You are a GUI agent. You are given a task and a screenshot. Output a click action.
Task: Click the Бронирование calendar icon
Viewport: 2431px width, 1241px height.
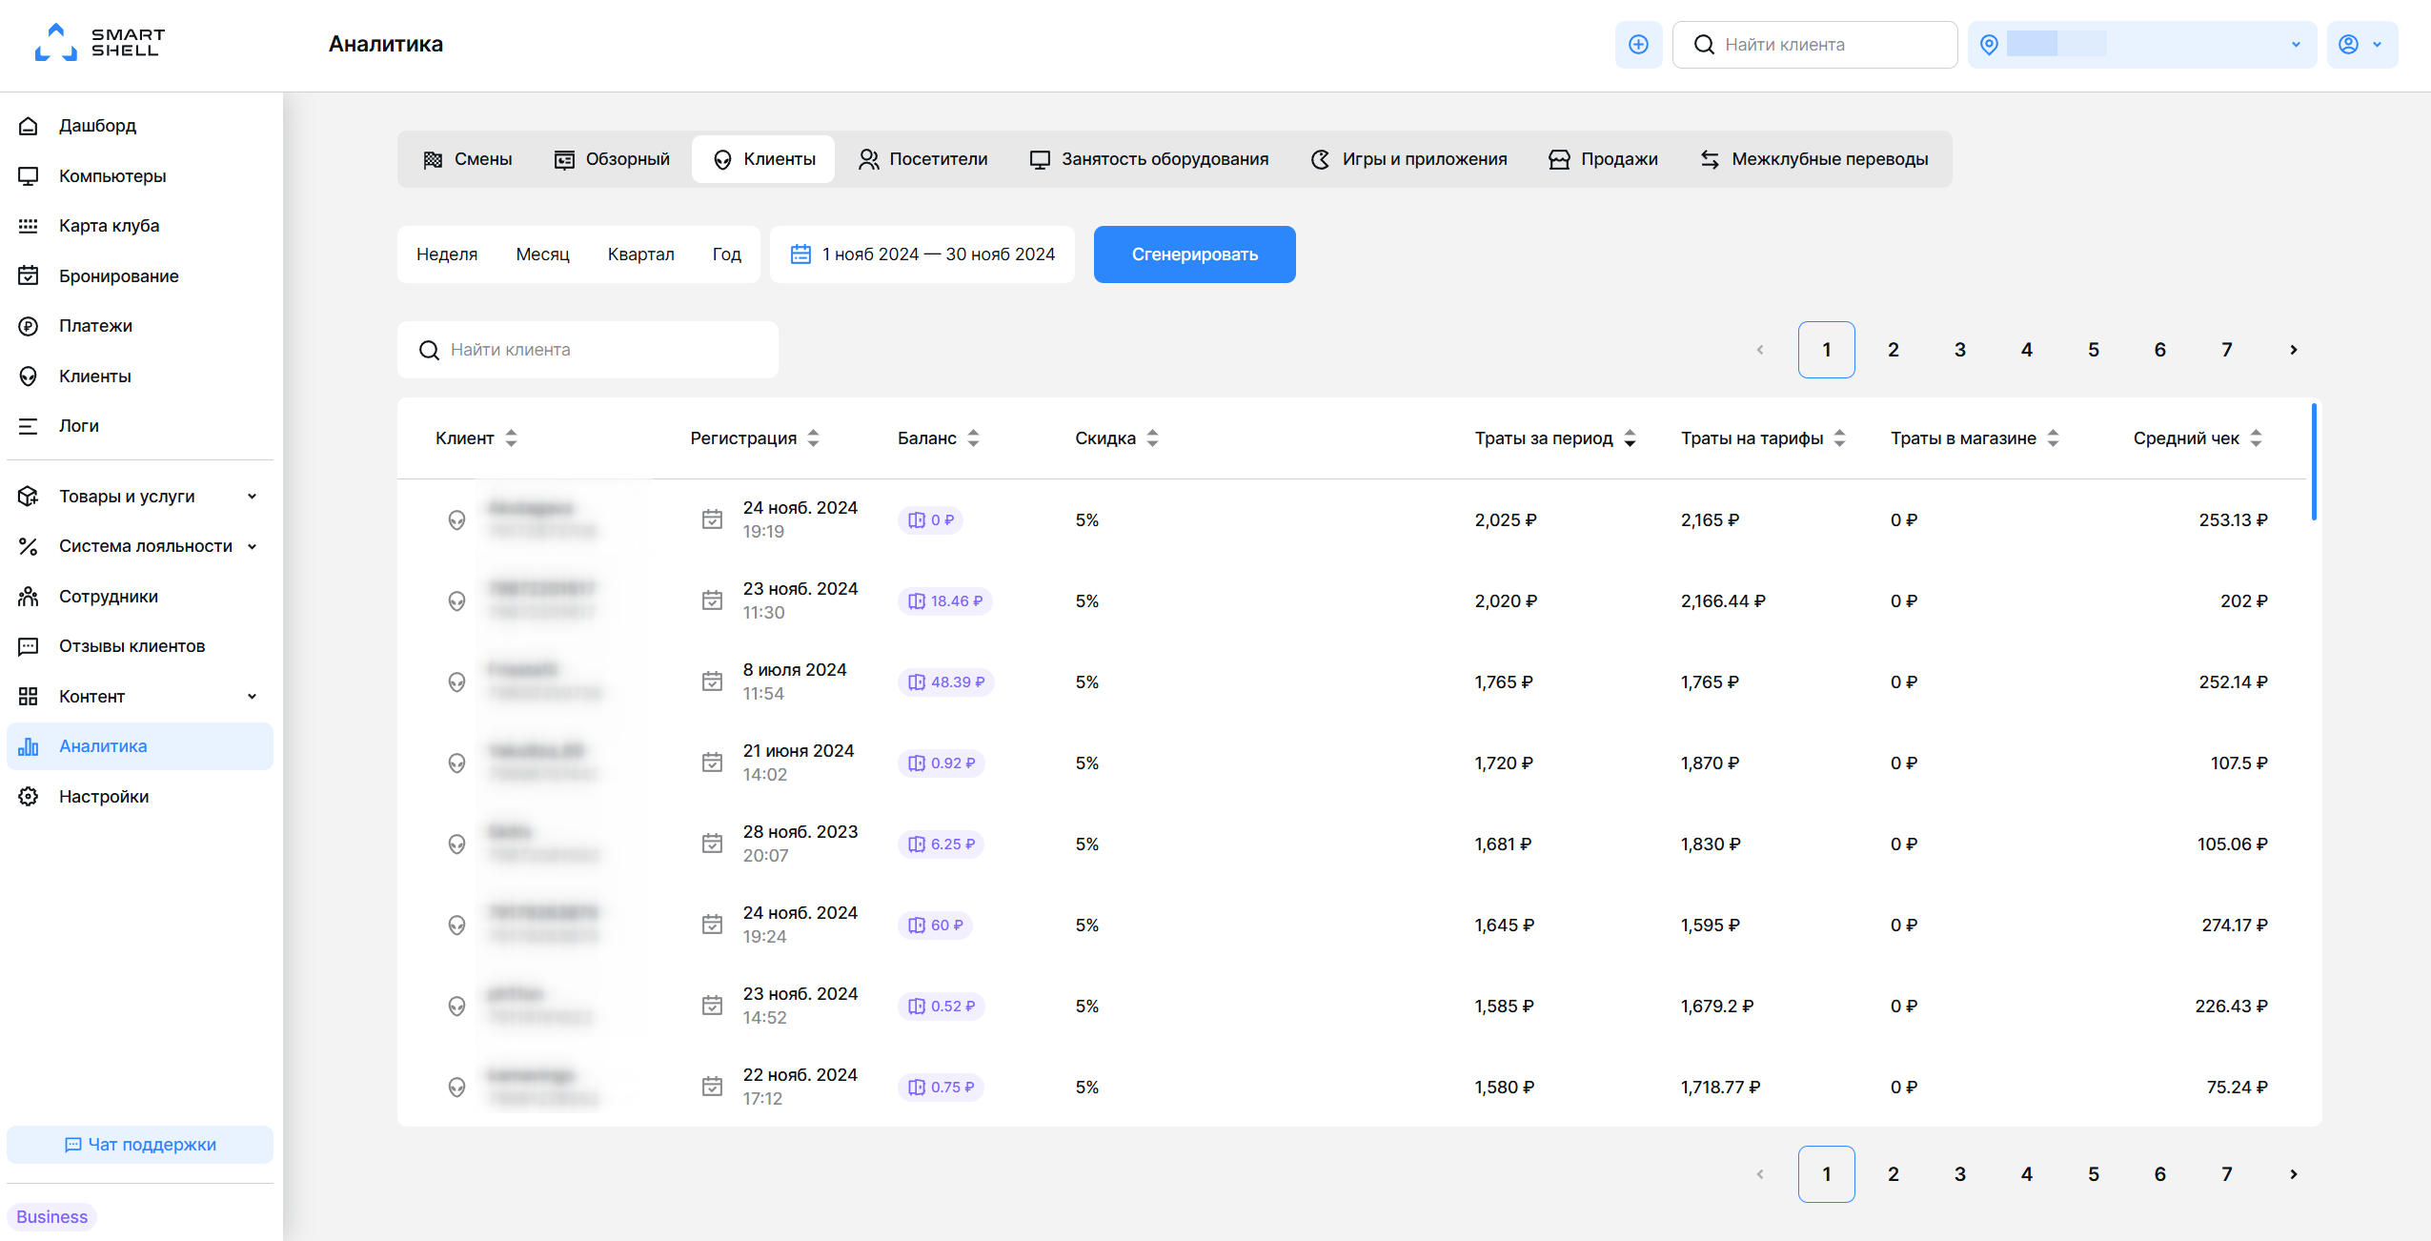[29, 275]
